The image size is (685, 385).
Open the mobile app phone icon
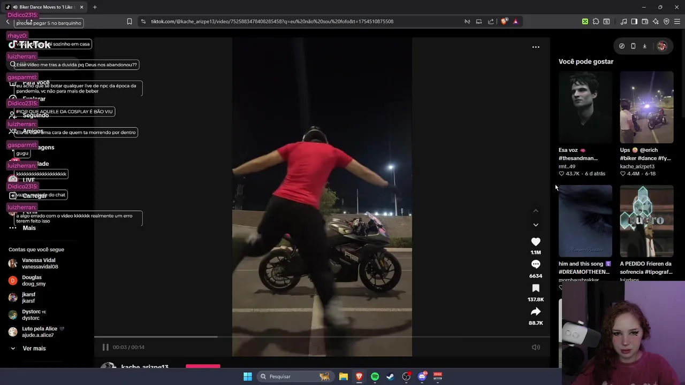(633, 46)
